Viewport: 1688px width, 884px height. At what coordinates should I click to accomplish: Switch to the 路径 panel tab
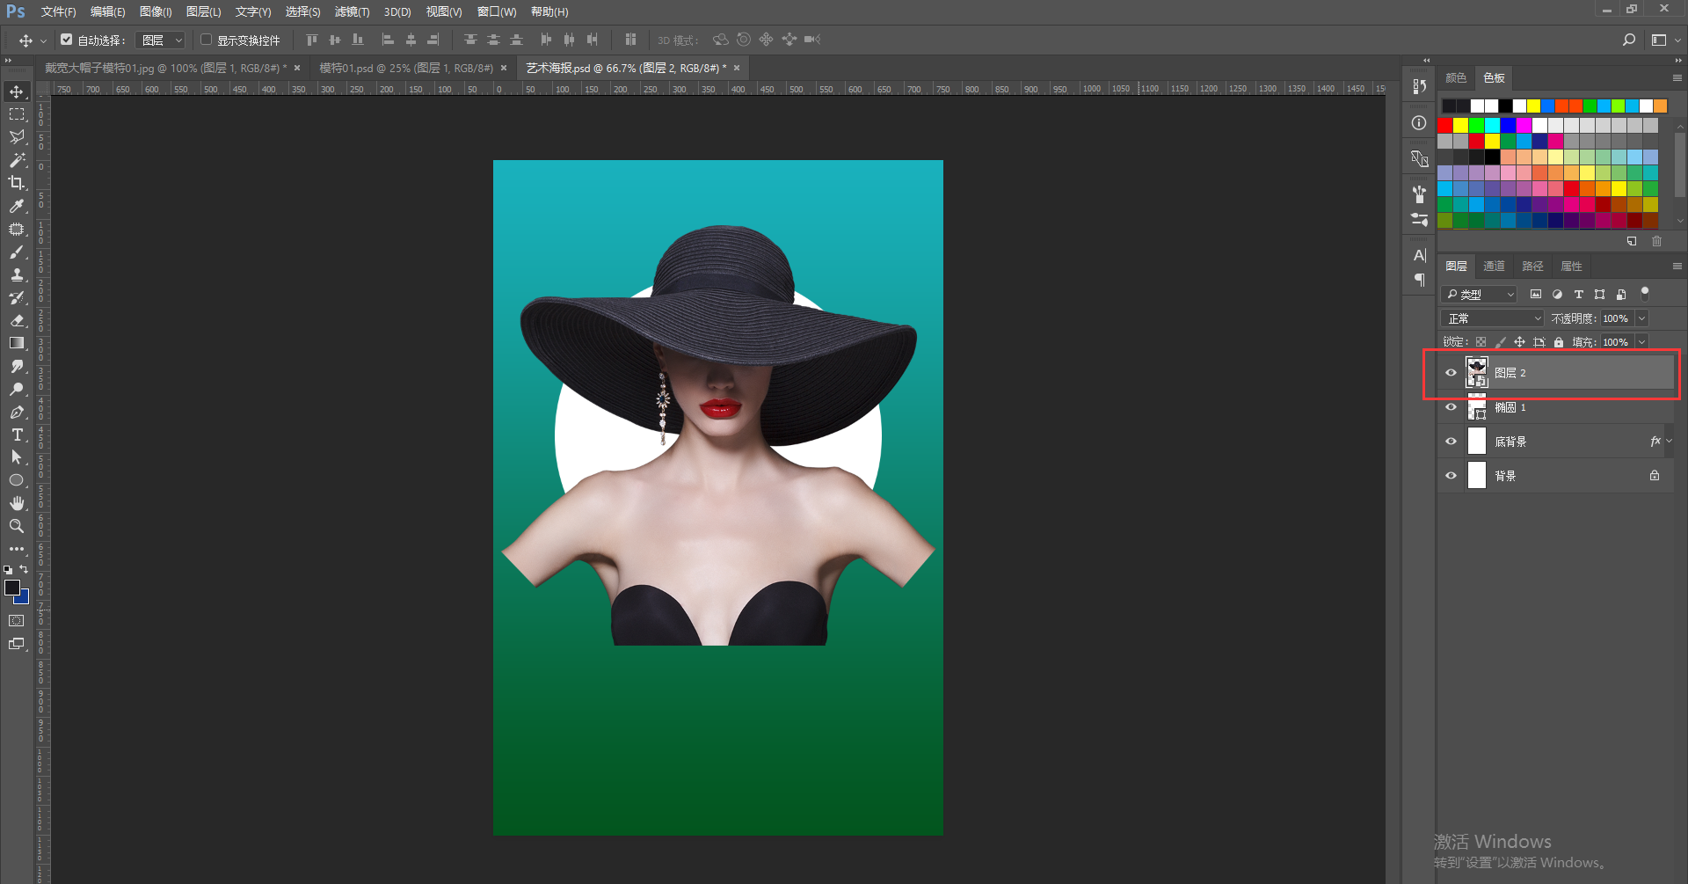pyautogui.click(x=1532, y=267)
